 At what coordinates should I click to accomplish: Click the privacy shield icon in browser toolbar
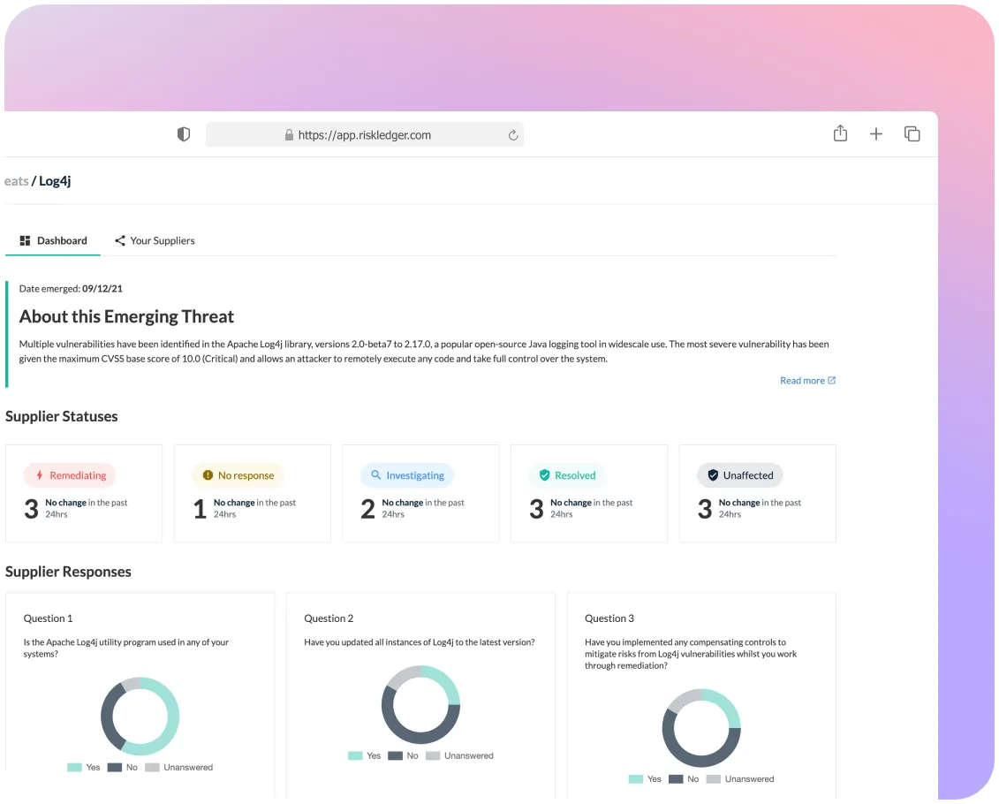(184, 134)
